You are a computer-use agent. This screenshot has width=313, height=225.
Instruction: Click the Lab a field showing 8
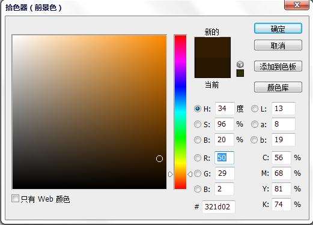tap(284, 124)
